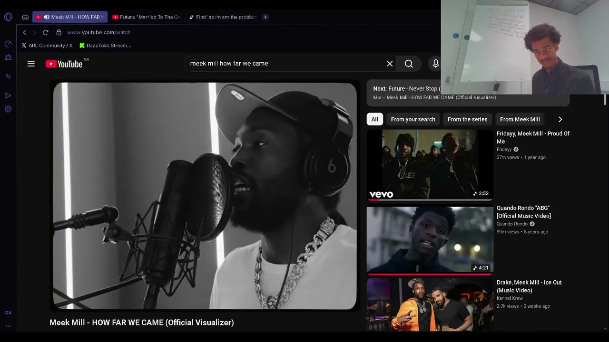This screenshot has height=342, width=609.
Task: Click the address bar URL
Action: [98, 32]
